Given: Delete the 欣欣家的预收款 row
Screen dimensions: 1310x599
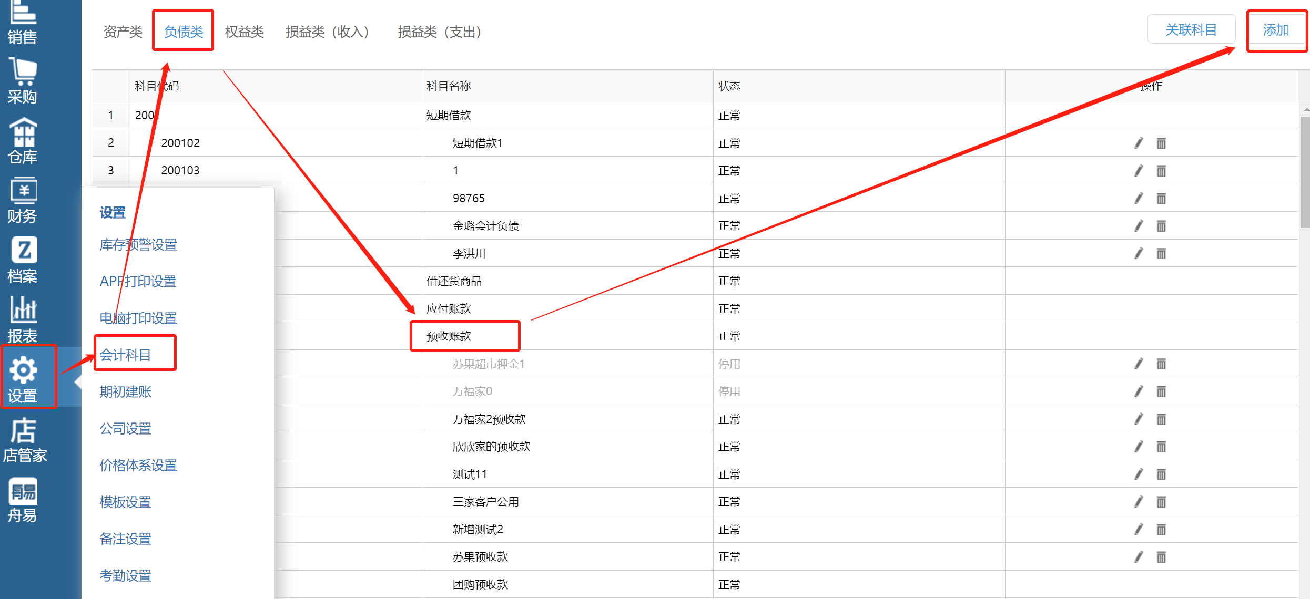Looking at the screenshot, I should pyautogui.click(x=1161, y=447).
